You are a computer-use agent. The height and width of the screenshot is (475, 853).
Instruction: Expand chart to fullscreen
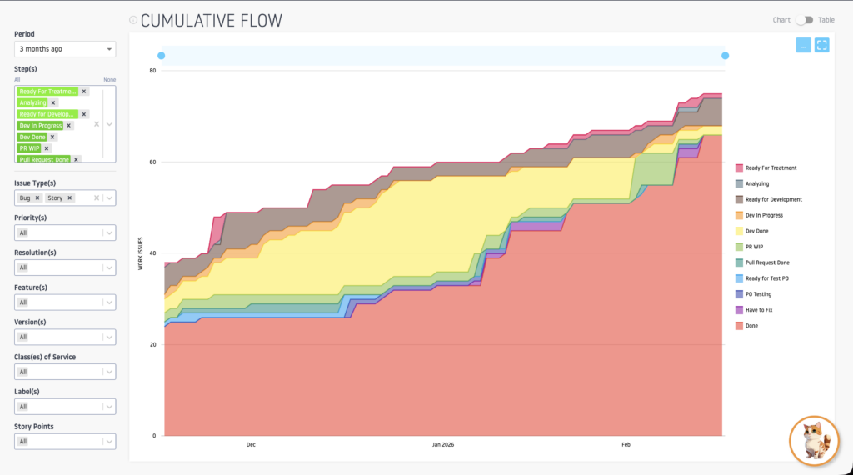[821, 46]
